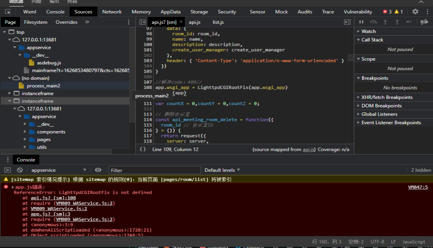Expand Global Listeners section
This screenshot has height=248, width=433.
[358, 114]
